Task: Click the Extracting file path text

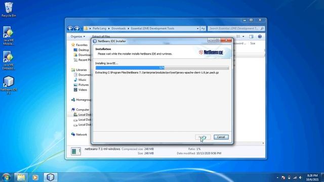Action: [157, 73]
